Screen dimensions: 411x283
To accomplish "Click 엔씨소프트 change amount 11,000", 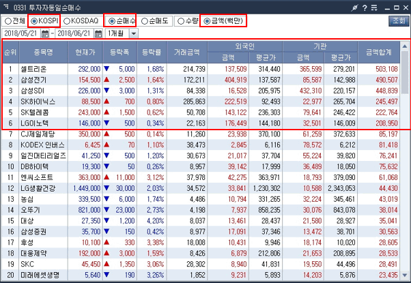I will 126,178.
